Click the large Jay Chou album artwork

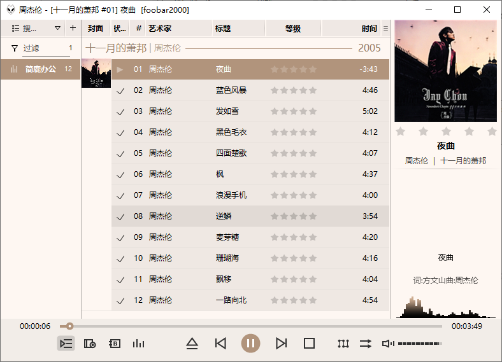coord(445,71)
